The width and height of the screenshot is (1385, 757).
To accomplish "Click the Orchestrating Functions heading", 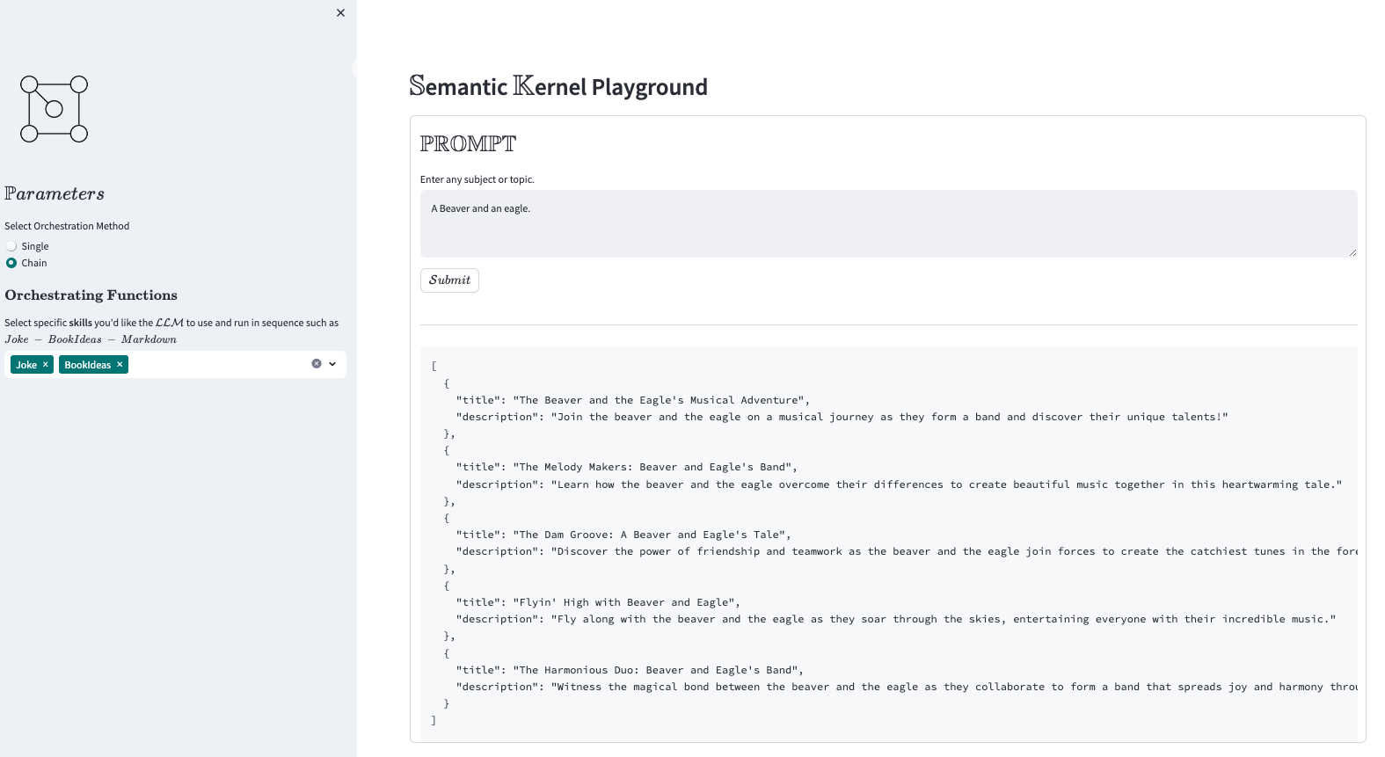I will point(91,295).
